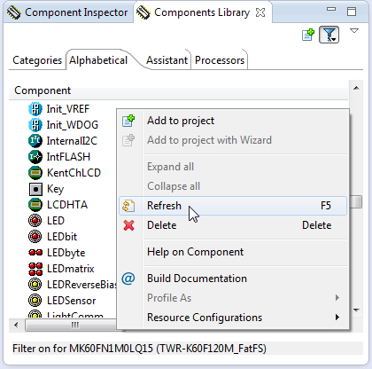Click the LEDReverseBias component icon

click(x=35, y=285)
